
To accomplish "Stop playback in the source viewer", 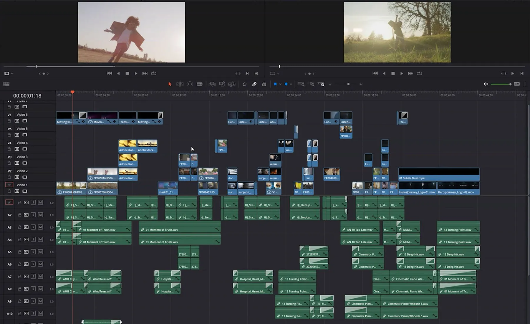I will click(127, 73).
